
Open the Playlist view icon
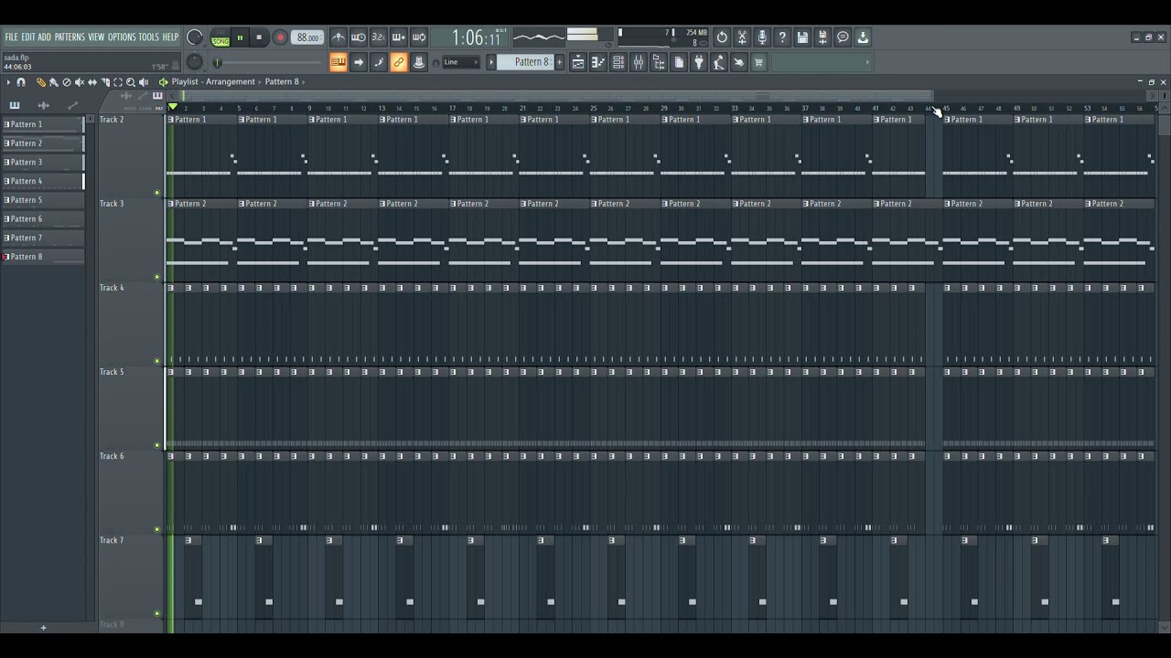click(x=578, y=62)
